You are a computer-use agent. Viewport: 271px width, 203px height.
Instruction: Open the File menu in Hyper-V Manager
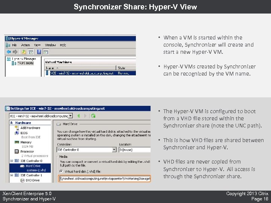14,45
